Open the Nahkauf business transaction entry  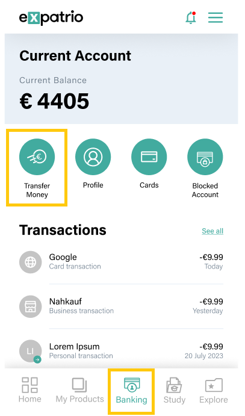coord(121,306)
